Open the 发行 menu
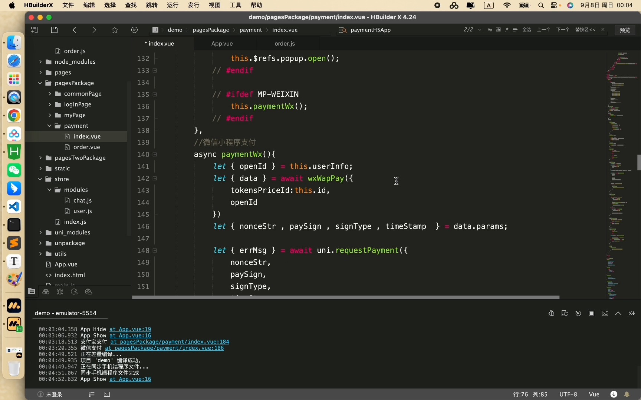641x400 pixels. click(x=194, y=5)
